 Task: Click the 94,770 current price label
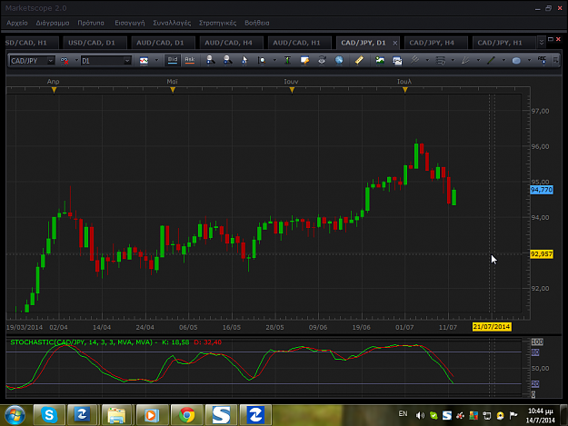click(542, 190)
